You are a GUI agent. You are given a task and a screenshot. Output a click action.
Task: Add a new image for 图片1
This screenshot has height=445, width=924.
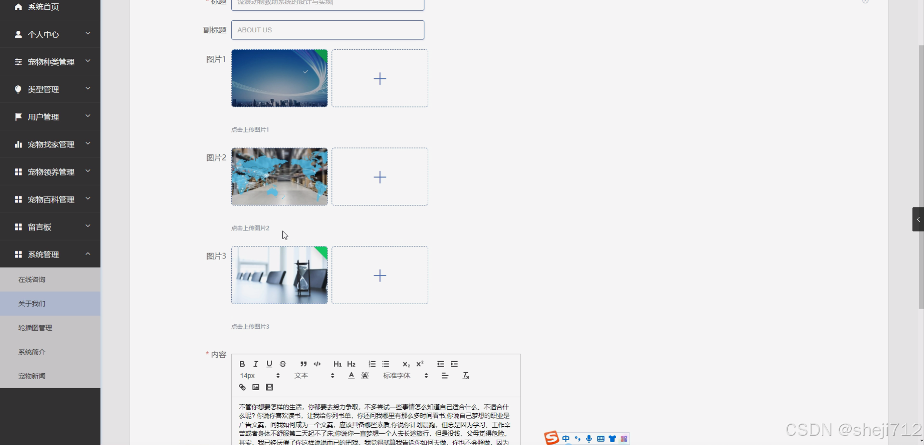point(380,78)
